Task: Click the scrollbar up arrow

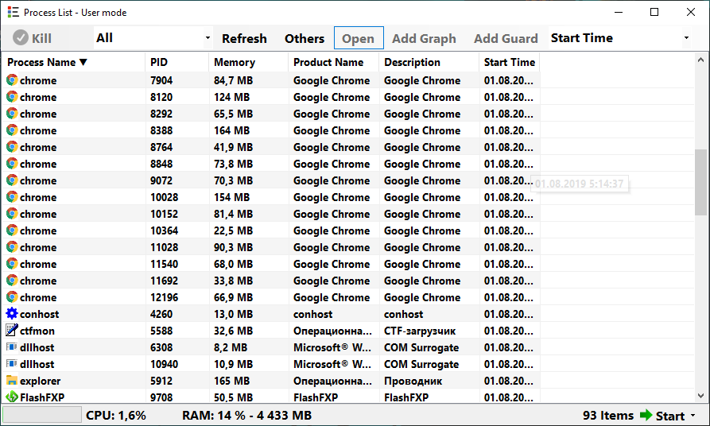Action: (x=700, y=60)
